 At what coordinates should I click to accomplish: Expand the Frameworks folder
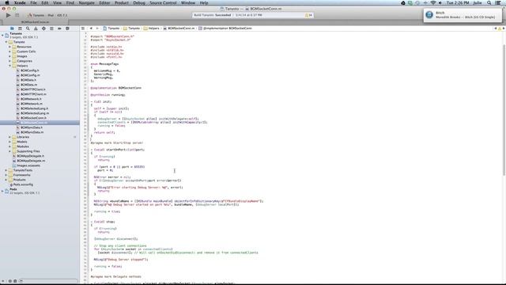tap(6, 175)
